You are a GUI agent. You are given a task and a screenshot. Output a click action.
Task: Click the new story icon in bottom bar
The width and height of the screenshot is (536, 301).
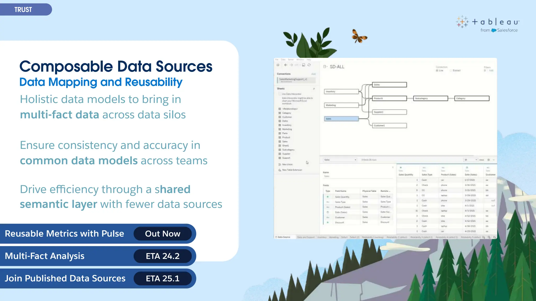[x=494, y=237]
